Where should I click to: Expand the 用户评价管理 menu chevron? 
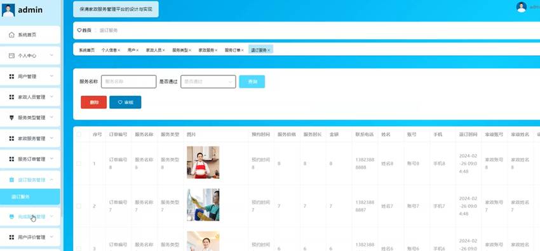51,237
